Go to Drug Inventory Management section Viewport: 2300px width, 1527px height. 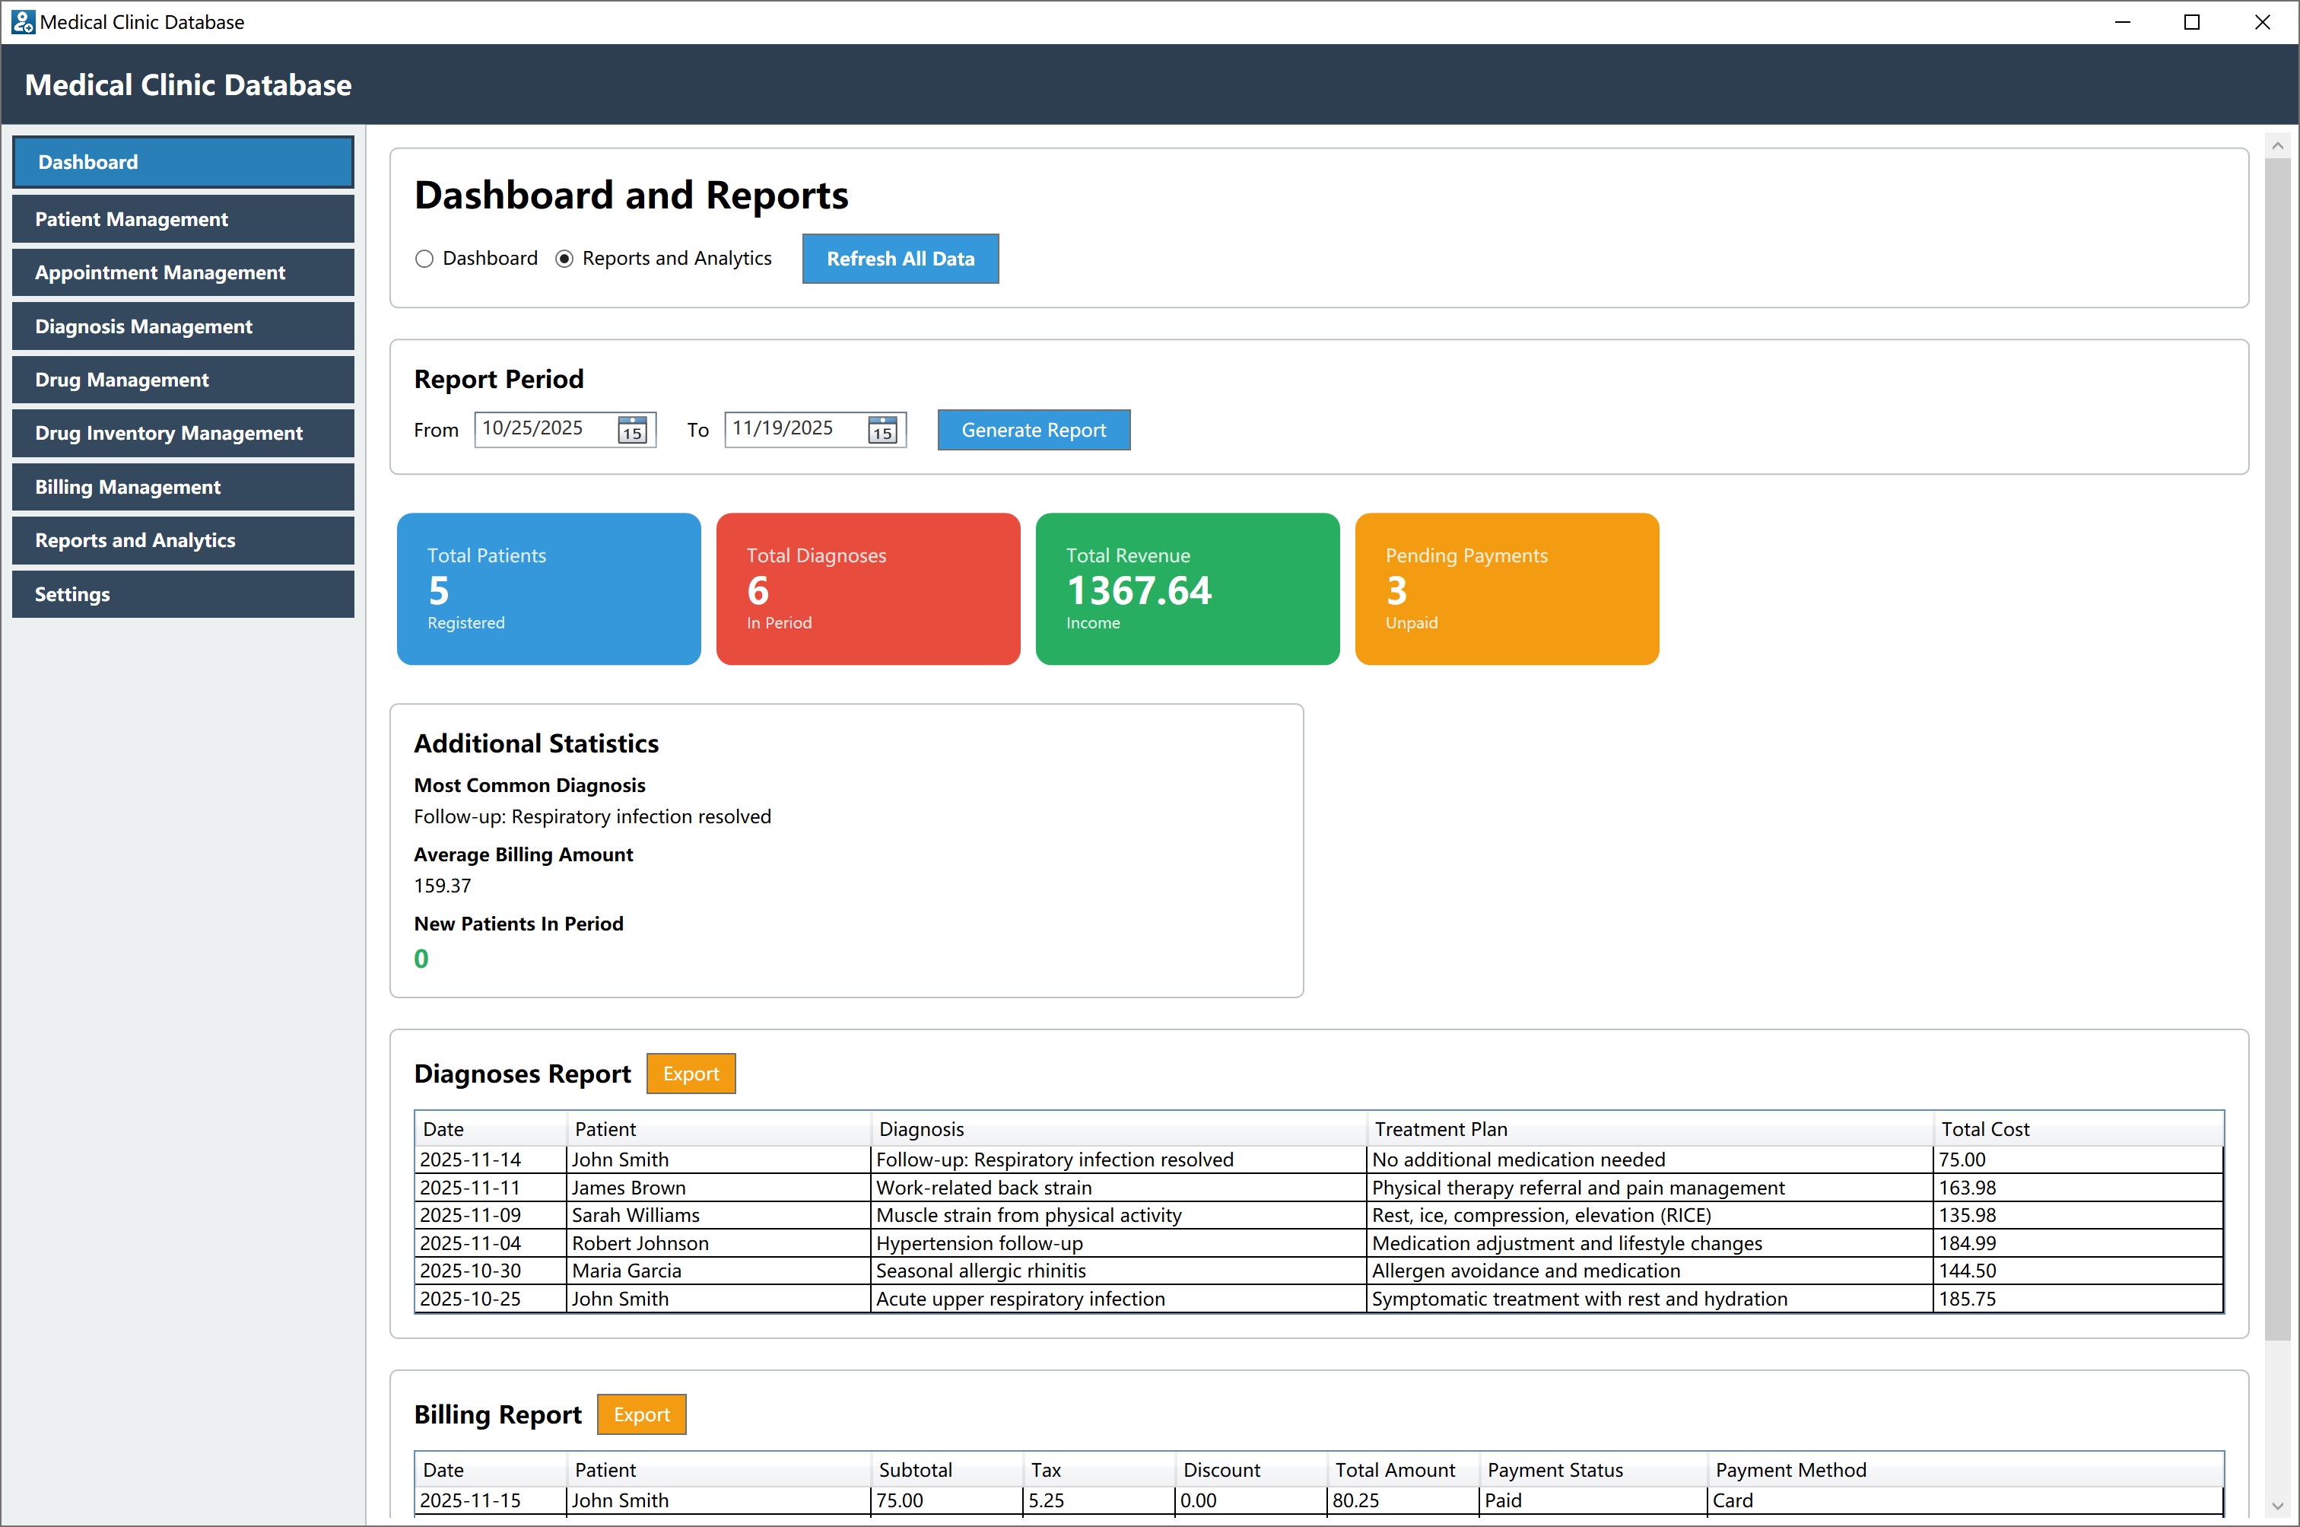[x=183, y=434]
